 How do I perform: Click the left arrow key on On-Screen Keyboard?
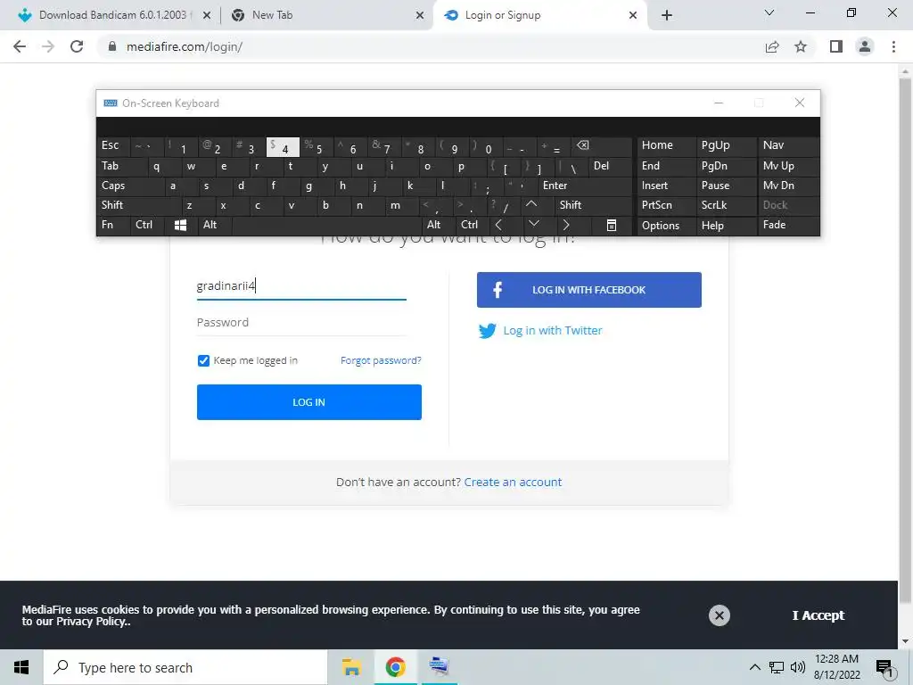click(498, 225)
